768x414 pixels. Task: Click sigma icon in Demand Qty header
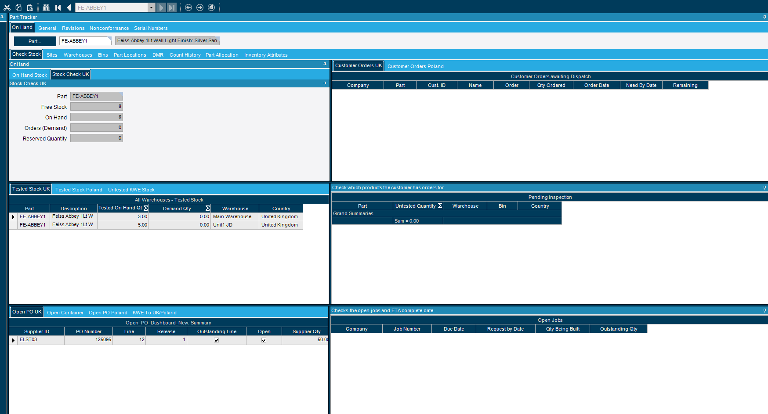point(208,208)
